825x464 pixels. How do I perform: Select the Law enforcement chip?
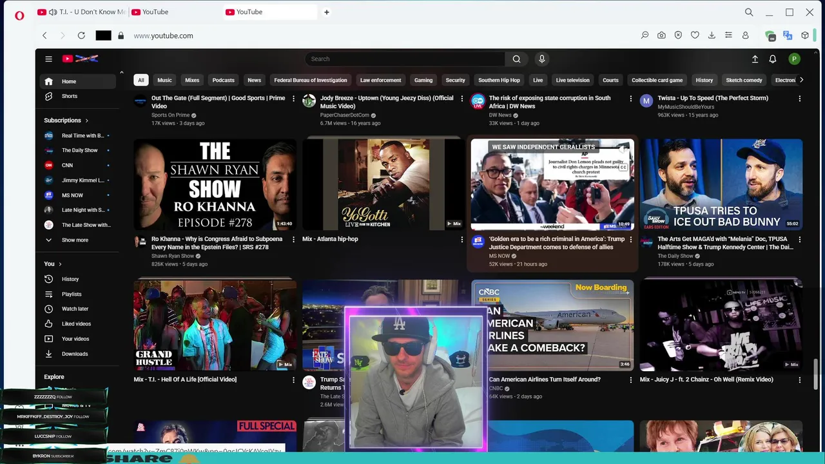[380, 80]
